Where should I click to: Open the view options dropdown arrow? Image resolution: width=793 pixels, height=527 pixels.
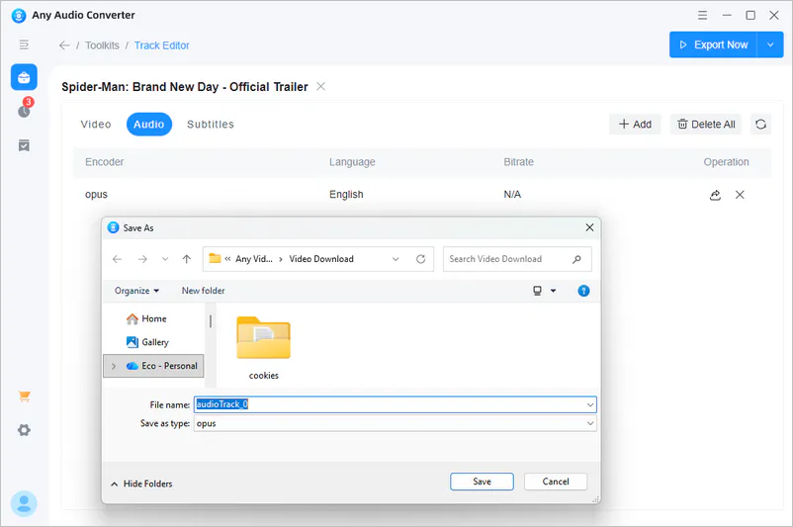554,291
